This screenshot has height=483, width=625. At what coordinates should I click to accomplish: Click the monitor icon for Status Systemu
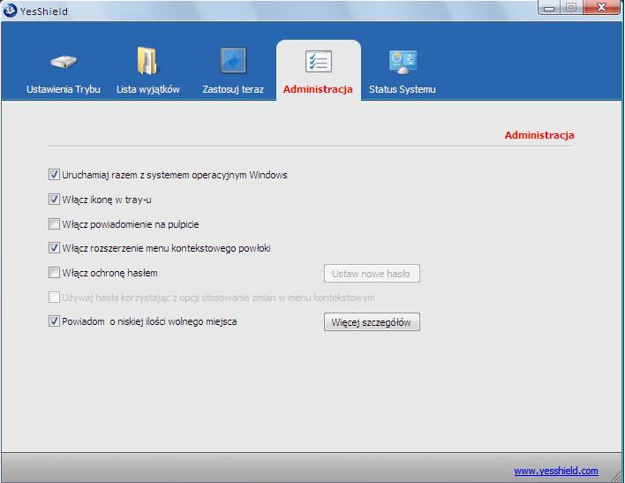tap(403, 62)
